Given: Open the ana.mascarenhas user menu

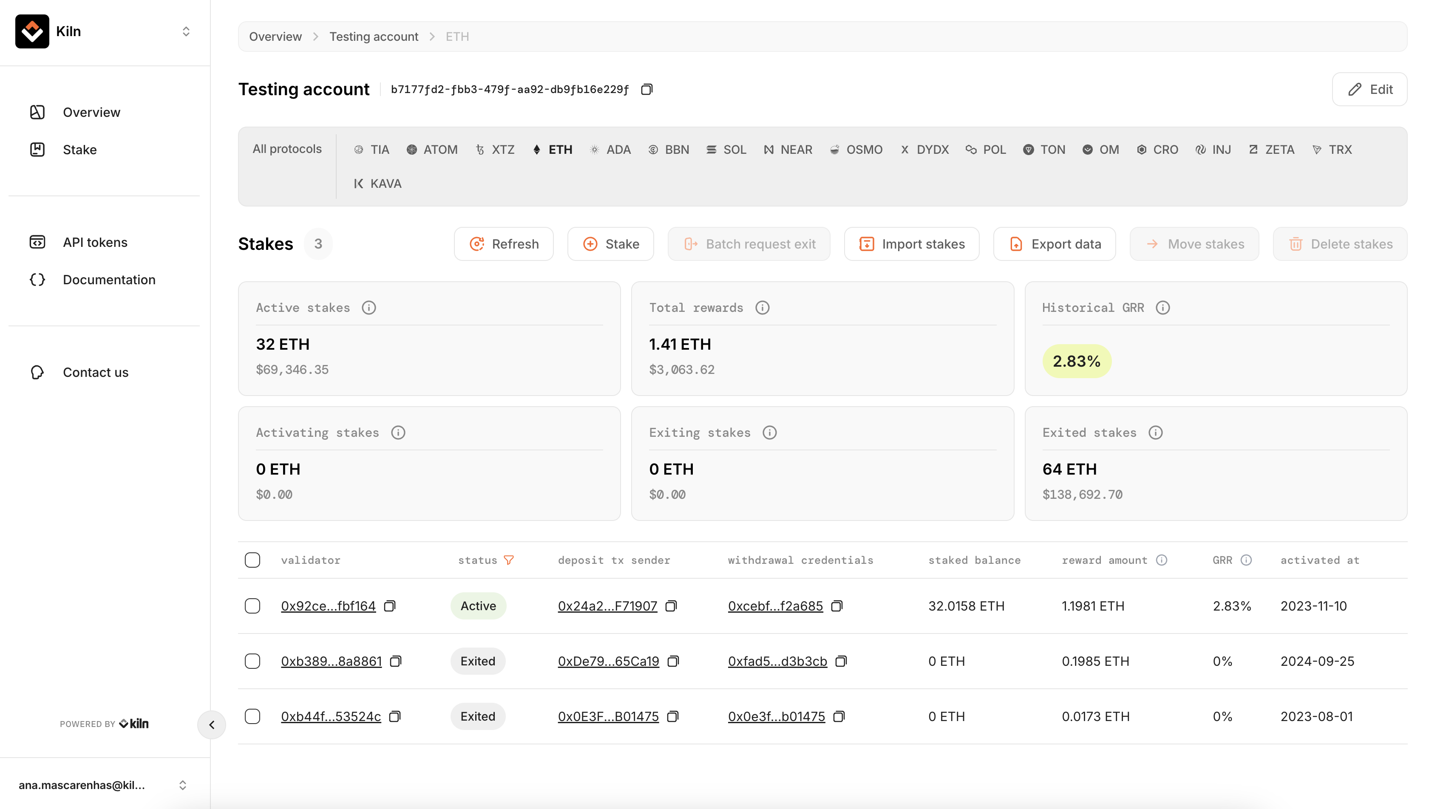Looking at the screenshot, I should [x=182, y=784].
